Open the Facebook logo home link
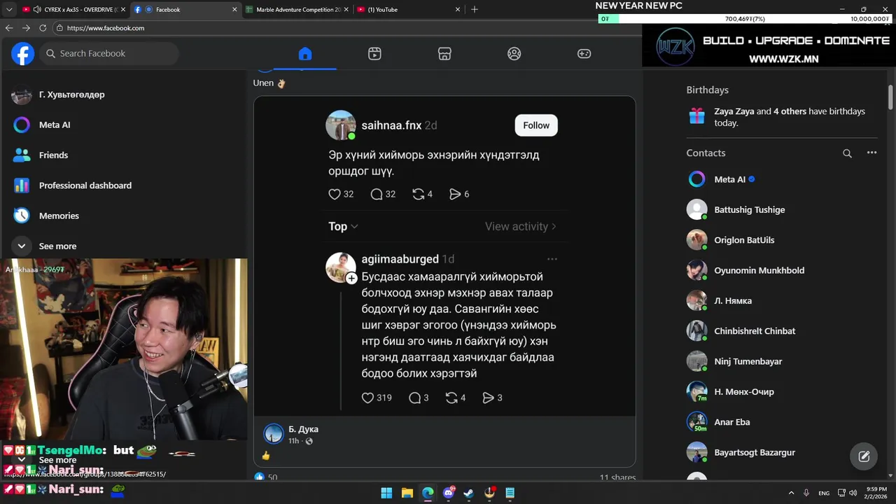The width and height of the screenshot is (896, 504). click(x=22, y=53)
